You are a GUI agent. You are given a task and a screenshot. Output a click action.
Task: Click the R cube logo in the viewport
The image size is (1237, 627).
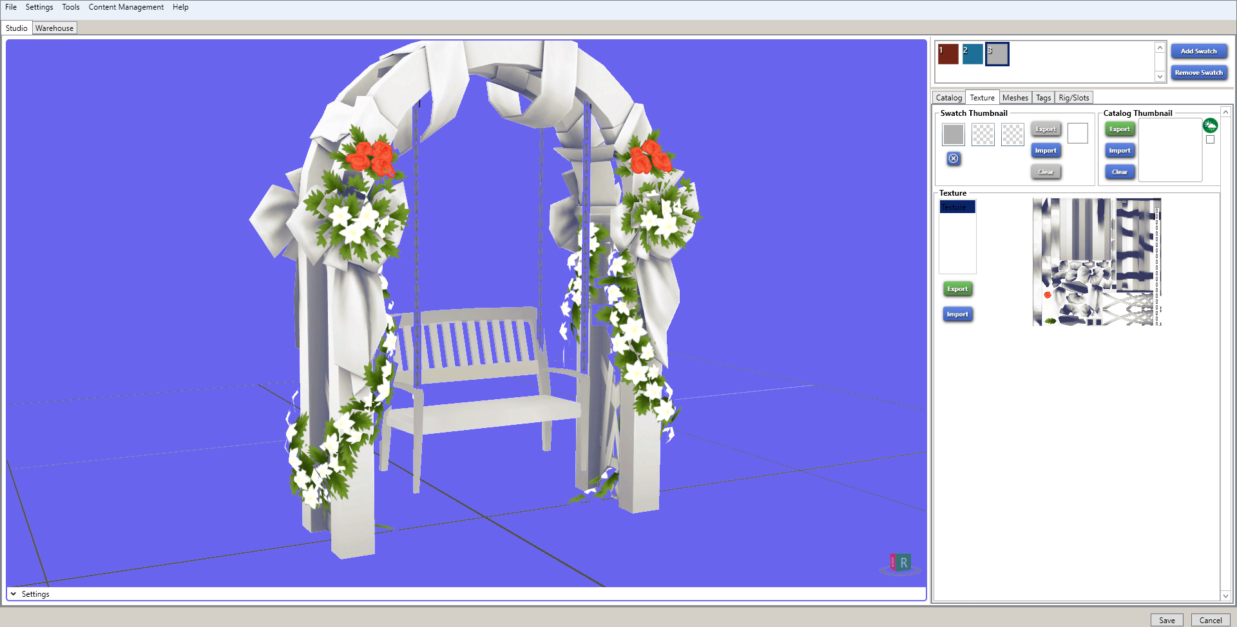pos(900,563)
